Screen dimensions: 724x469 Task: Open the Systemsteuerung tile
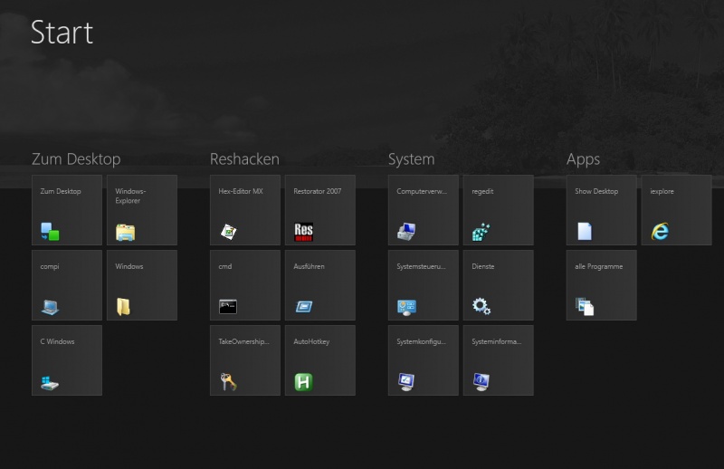(424, 285)
